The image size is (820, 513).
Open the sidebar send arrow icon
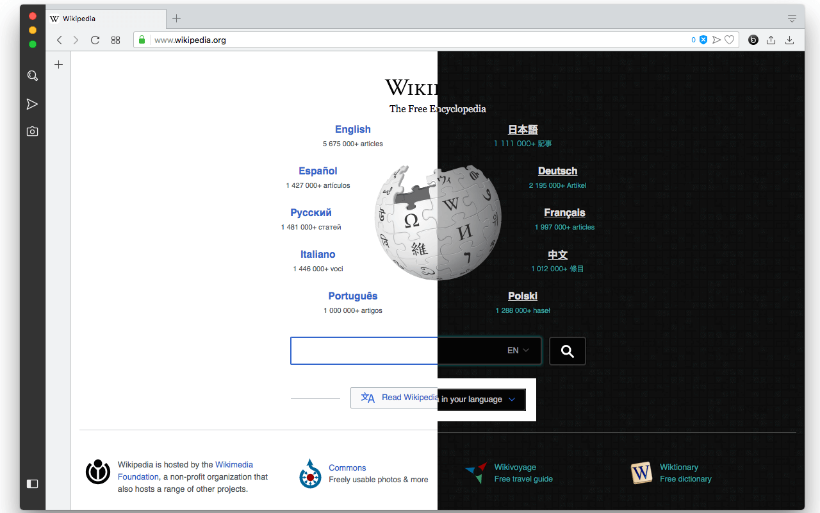pyautogui.click(x=32, y=104)
